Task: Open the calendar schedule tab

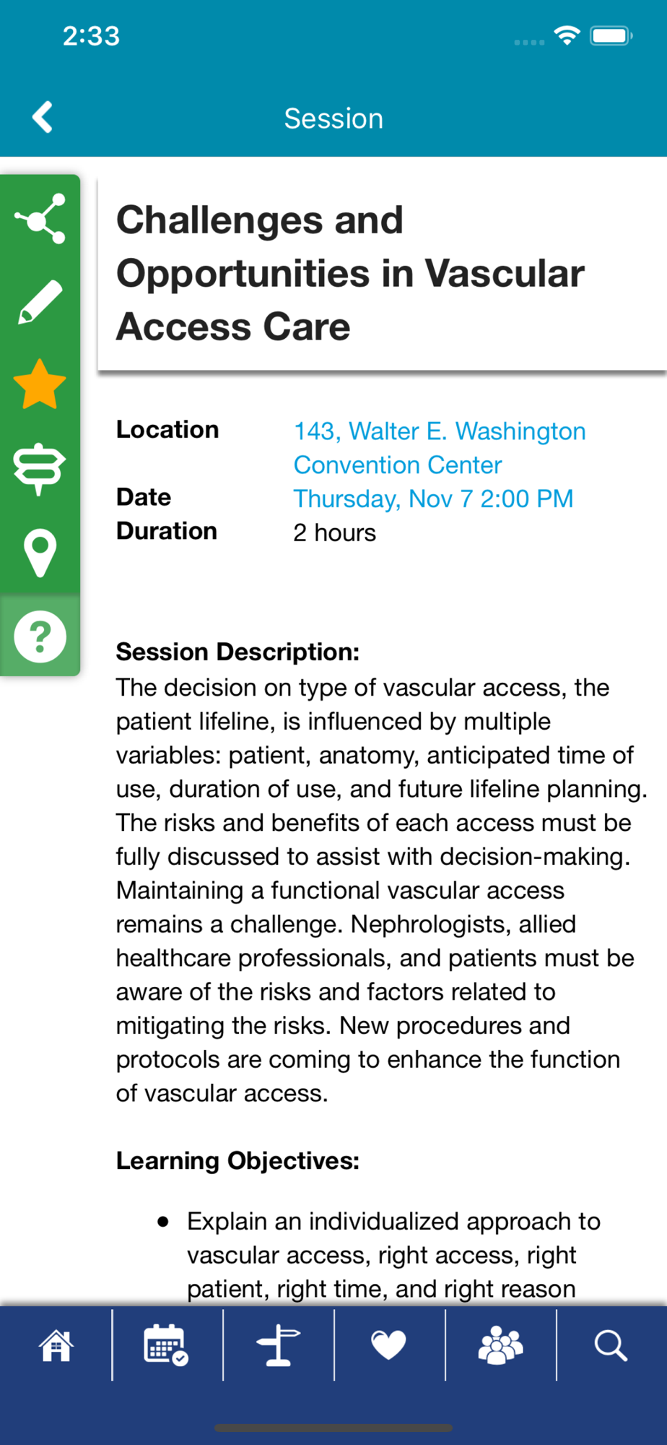Action: (167, 1345)
